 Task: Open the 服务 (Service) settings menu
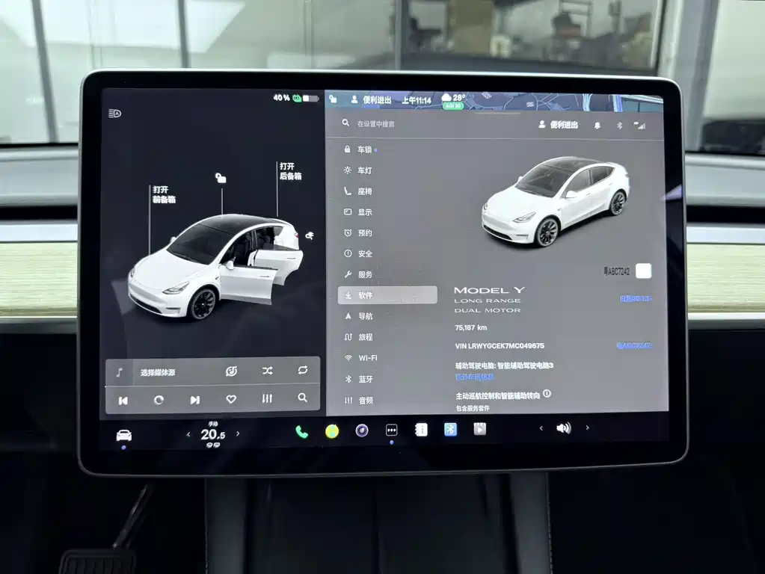click(x=360, y=274)
